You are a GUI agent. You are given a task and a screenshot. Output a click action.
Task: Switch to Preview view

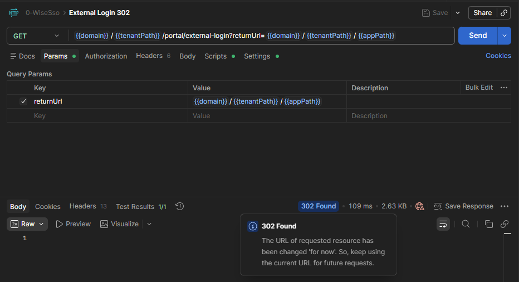[74, 224]
